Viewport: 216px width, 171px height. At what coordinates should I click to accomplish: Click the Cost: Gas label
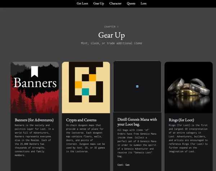coord(123,165)
